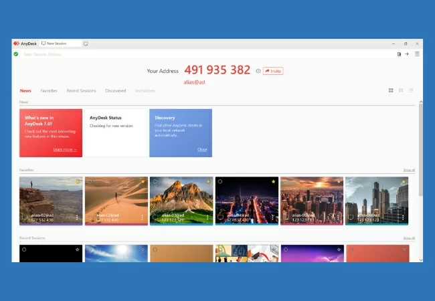Add a new session tab with plus icon
This screenshot has height=301, width=435.
coord(86,43)
